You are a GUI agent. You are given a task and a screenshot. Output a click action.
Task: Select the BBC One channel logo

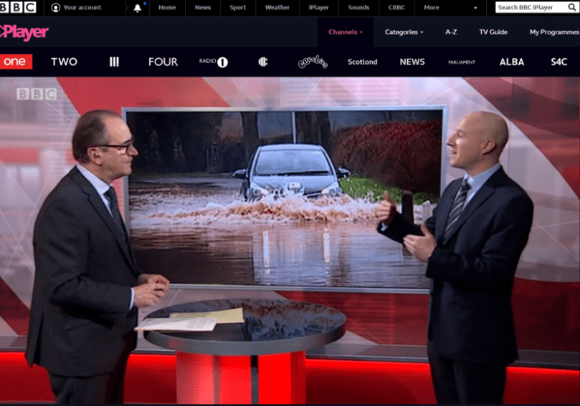point(15,62)
